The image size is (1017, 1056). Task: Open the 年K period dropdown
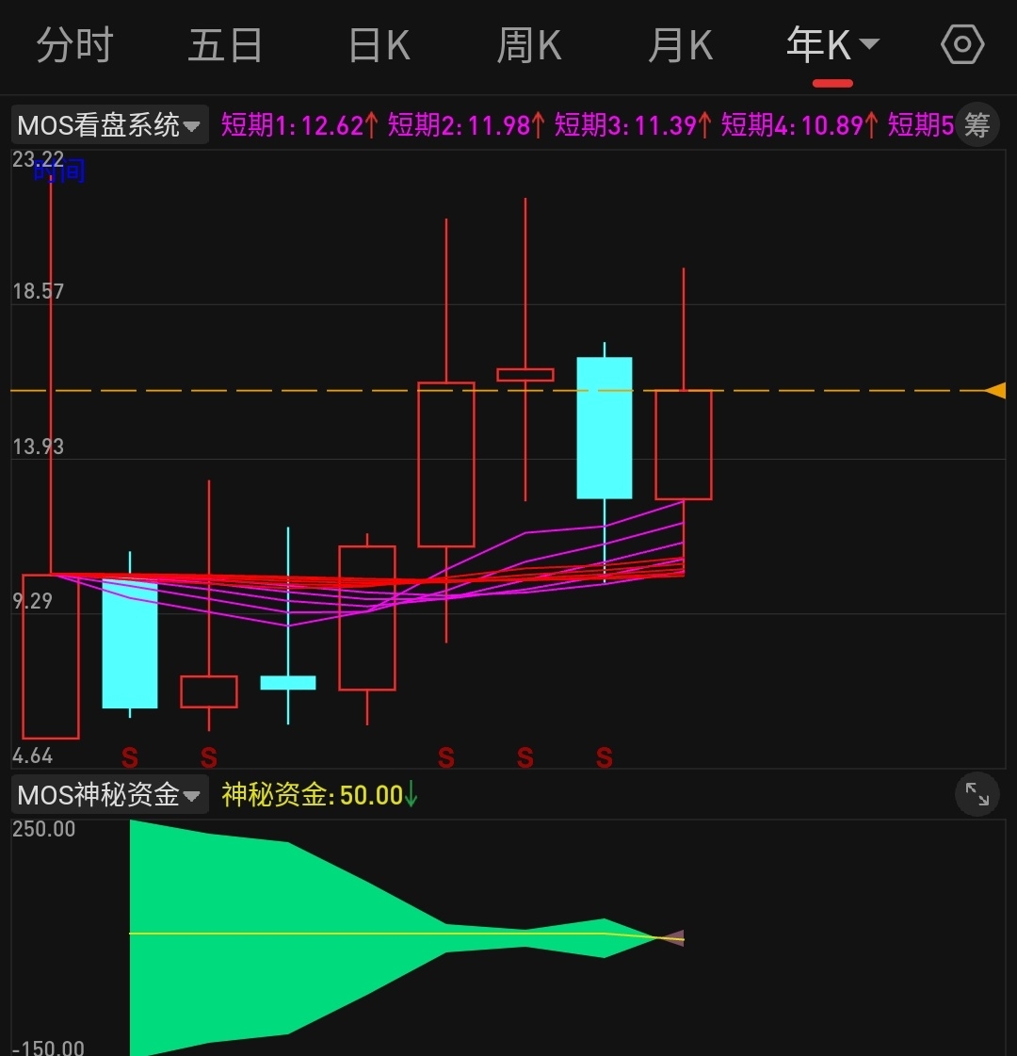pos(832,45)
